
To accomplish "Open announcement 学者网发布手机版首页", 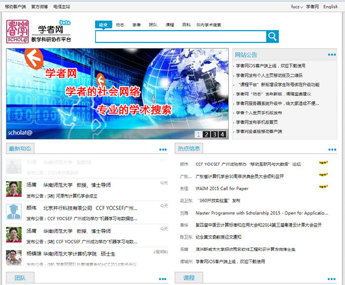I will (257, 122).
